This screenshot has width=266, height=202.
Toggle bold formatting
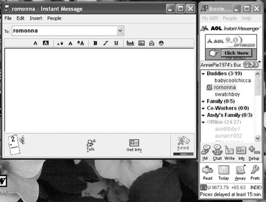pyautogui.click(x=95, y=43)
